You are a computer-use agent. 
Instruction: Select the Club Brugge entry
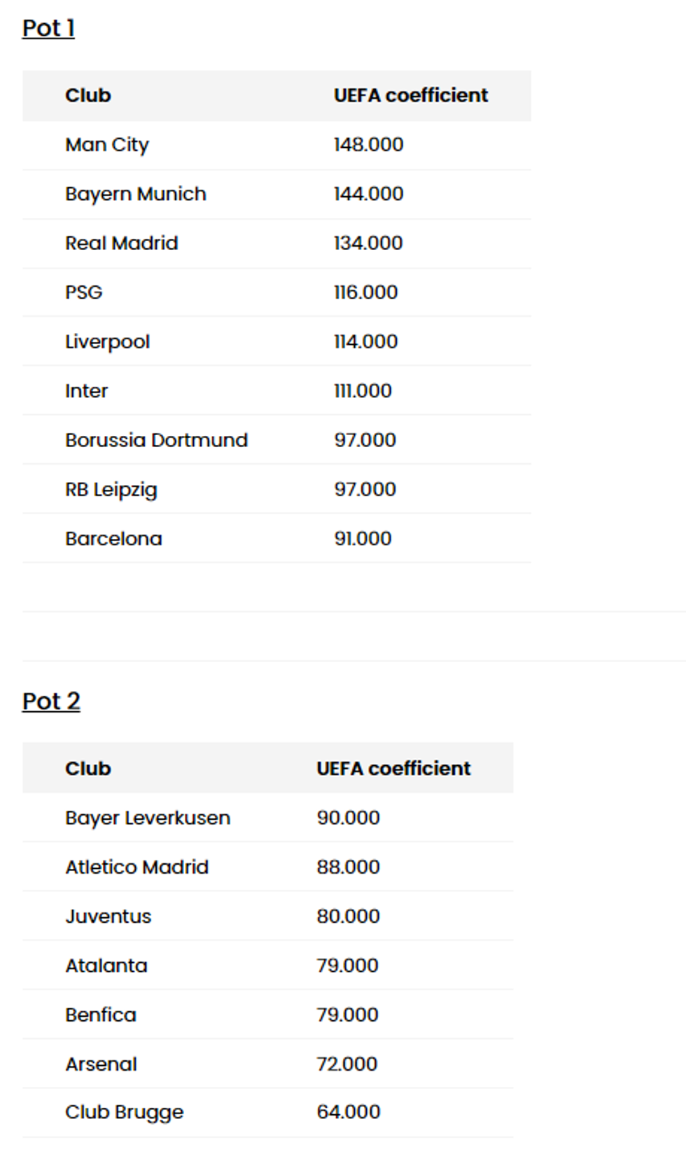click(125, 1112)
